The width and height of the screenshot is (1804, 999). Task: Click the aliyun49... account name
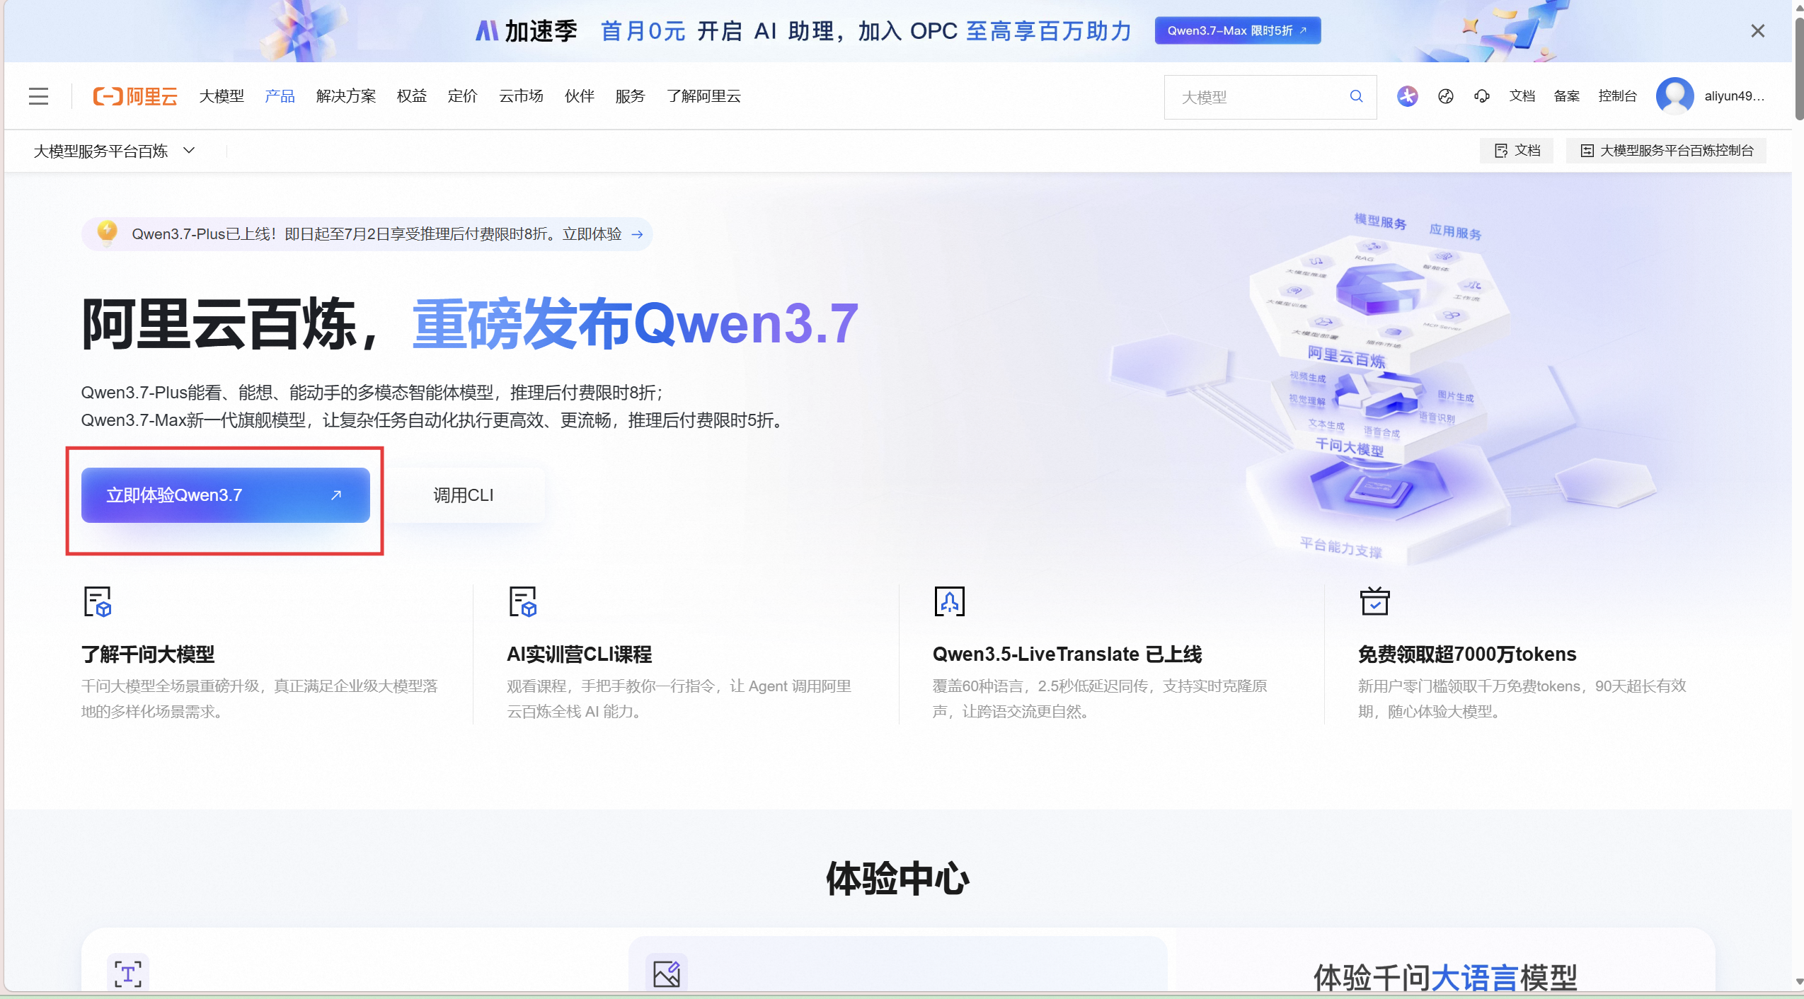1734,96
